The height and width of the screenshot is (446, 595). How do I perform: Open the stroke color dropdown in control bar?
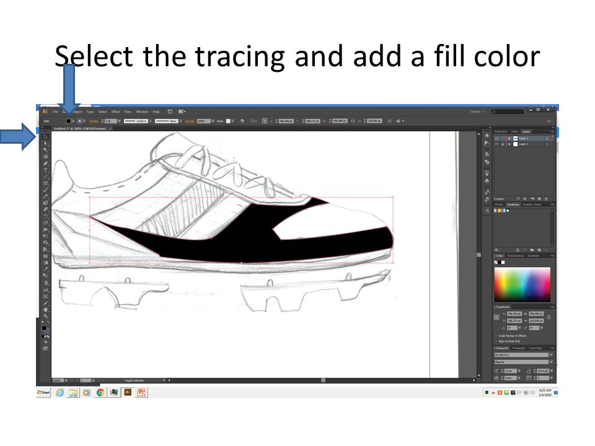click(x=84, y=121)
